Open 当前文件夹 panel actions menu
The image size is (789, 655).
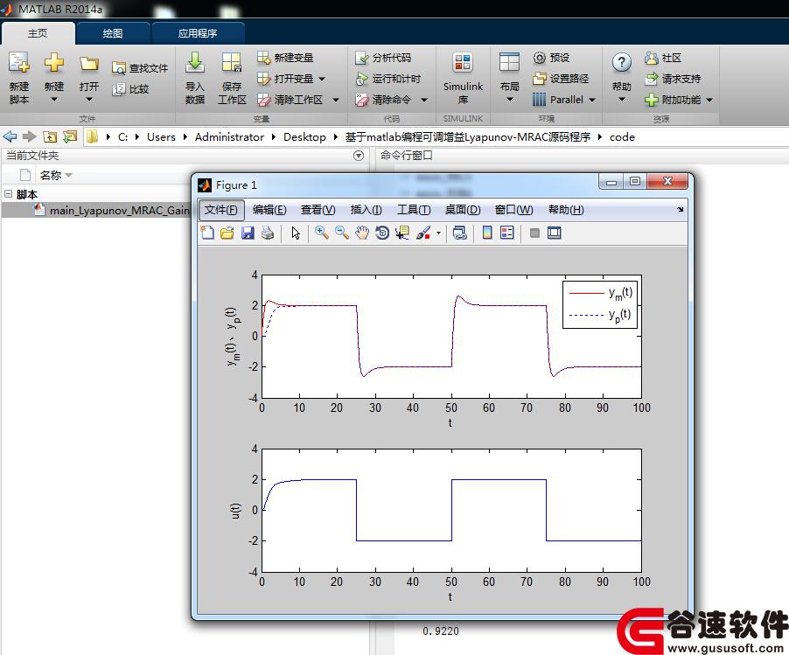(359, 156)
